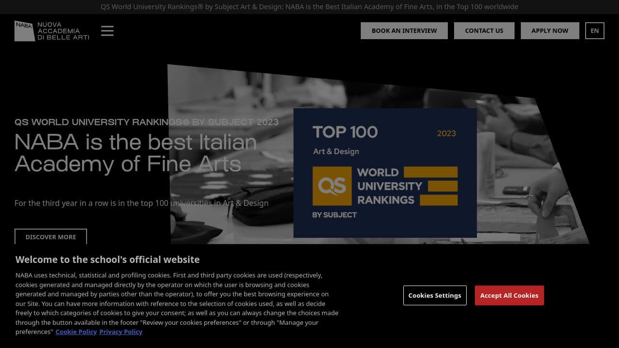
Task: Open the Privacy Policy link
Action: pos(120,332)
